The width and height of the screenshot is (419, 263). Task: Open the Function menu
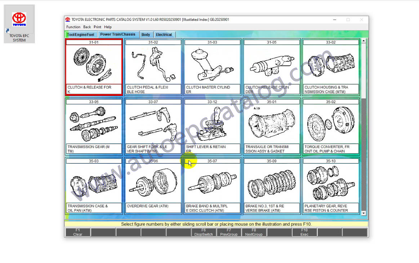(x=73, y=27)
